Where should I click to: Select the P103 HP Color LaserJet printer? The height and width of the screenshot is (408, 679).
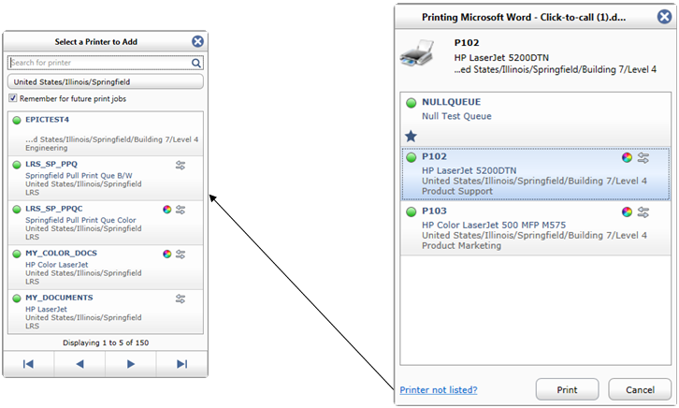click(535, 227)
